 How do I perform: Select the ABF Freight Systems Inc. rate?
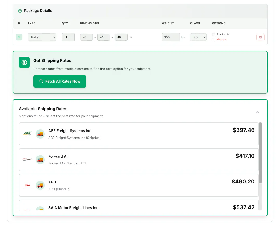[139, 134]
